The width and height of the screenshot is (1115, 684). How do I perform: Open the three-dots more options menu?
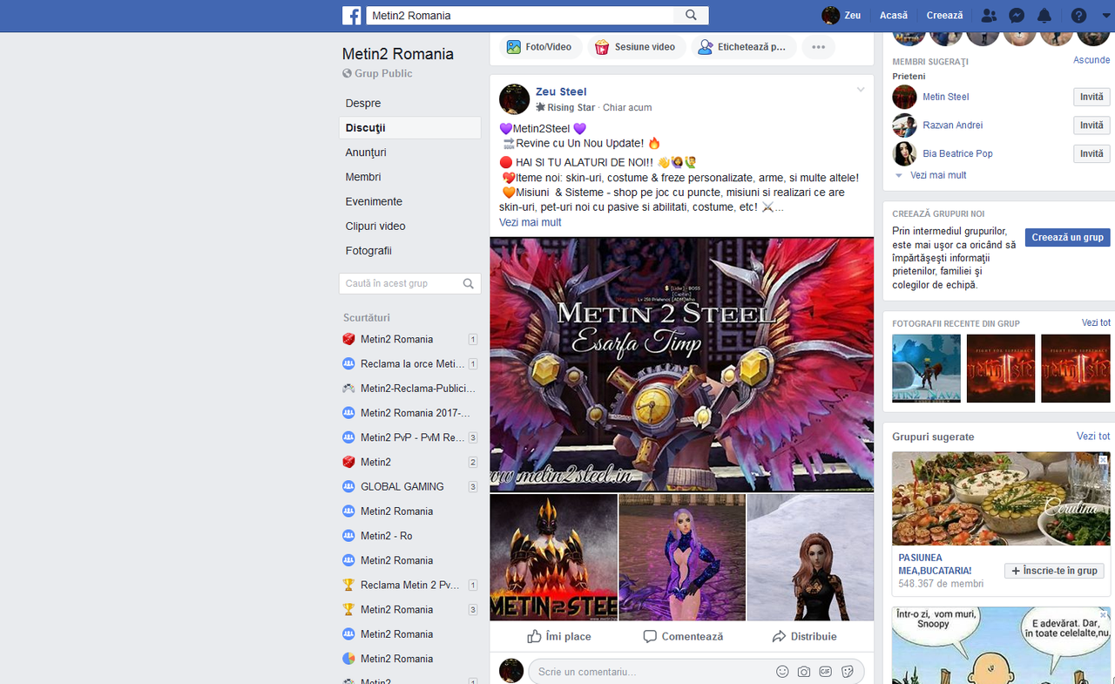(x=818, y=48)
